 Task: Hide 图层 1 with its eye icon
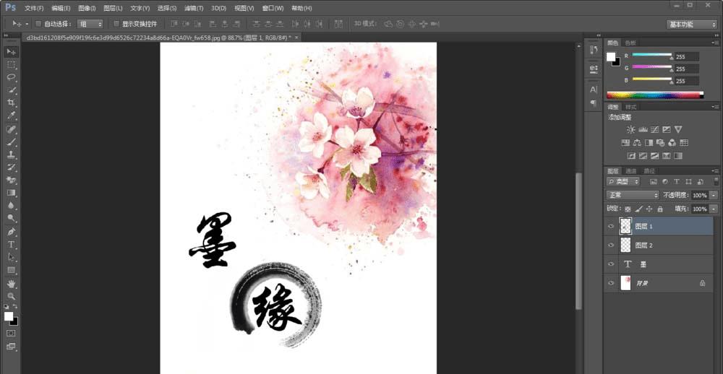tap(611, 227)
